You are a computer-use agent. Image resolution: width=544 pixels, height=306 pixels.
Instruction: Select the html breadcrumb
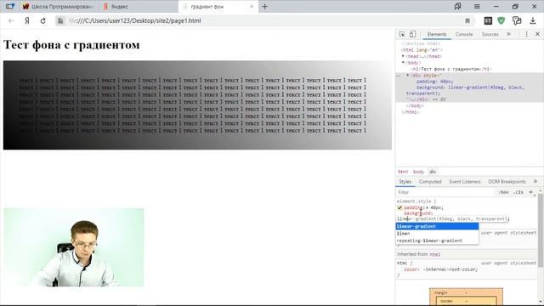tap(403, 172)
